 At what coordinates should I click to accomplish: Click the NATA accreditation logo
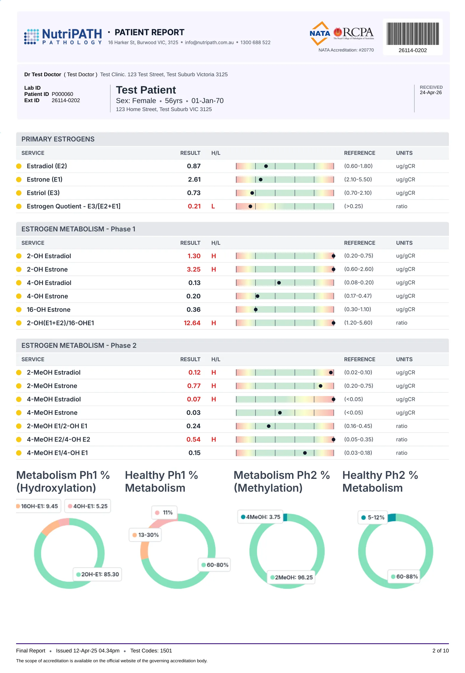pyautogui.click(x=320, y=33)
